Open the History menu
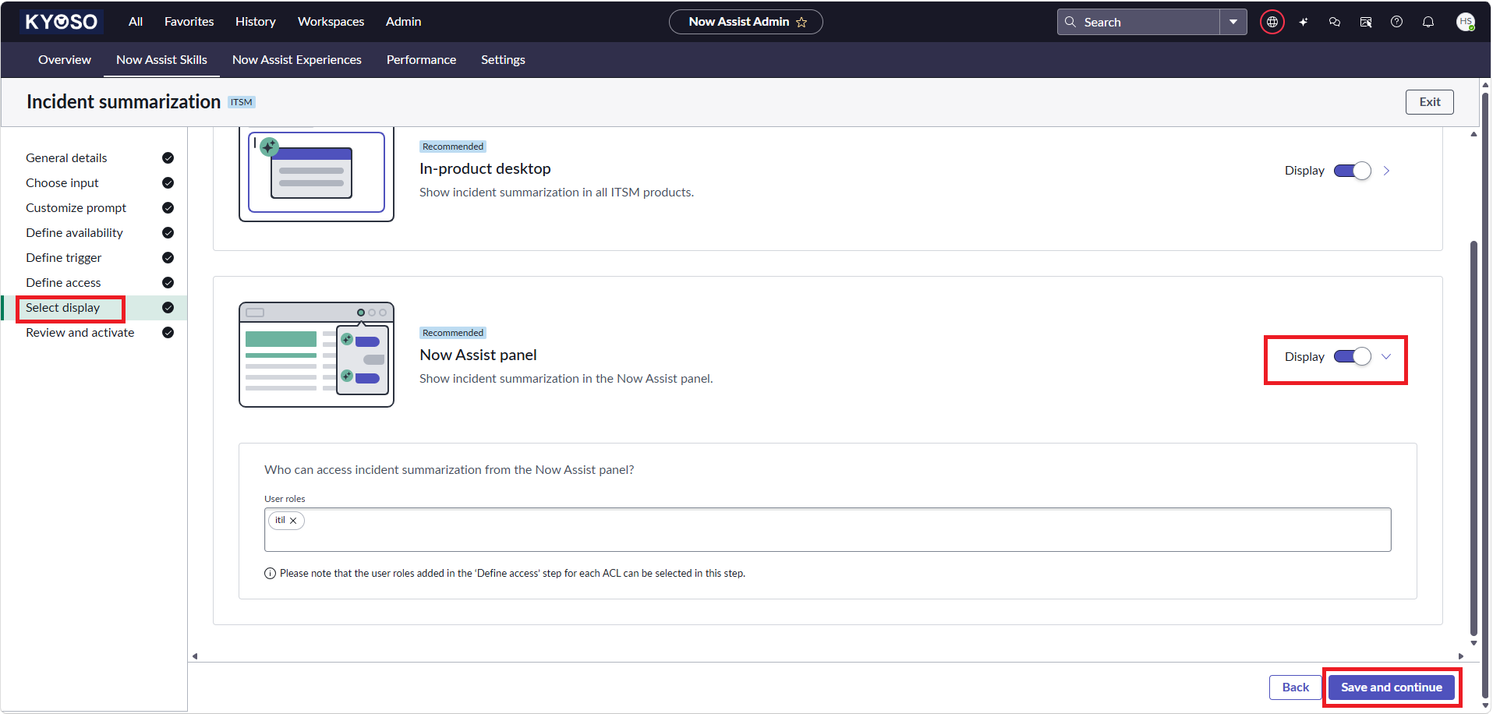 click(256, 22)
